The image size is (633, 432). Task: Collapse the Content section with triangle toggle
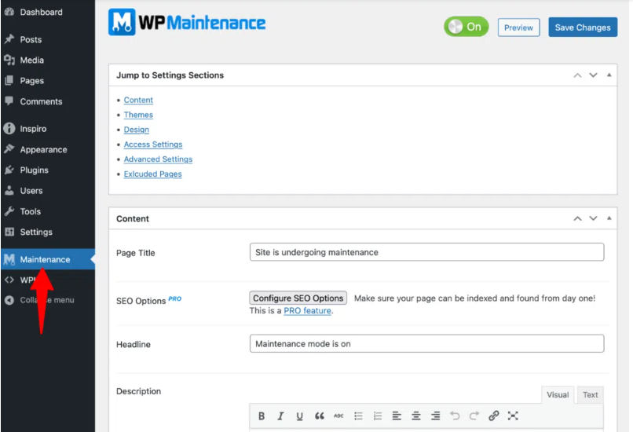(x=609, y=218)
